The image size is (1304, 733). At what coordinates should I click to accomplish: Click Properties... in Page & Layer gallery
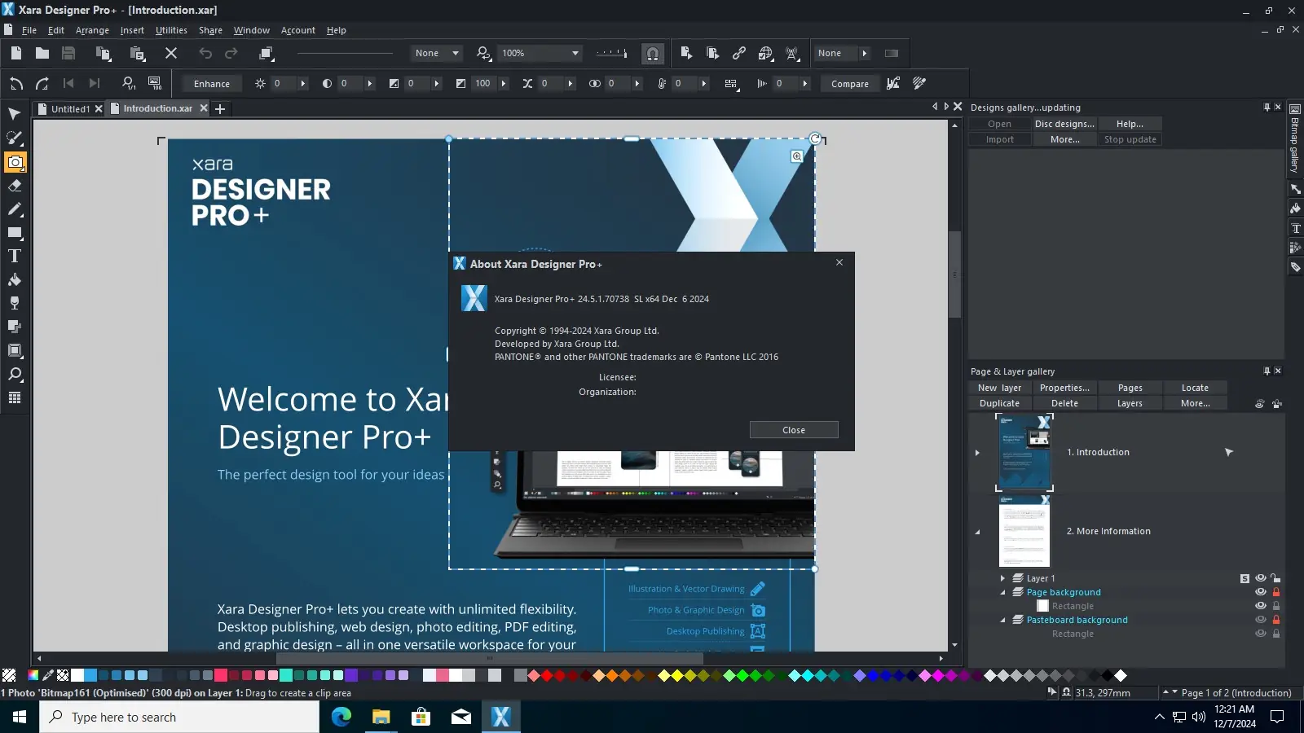[1064, 388]
